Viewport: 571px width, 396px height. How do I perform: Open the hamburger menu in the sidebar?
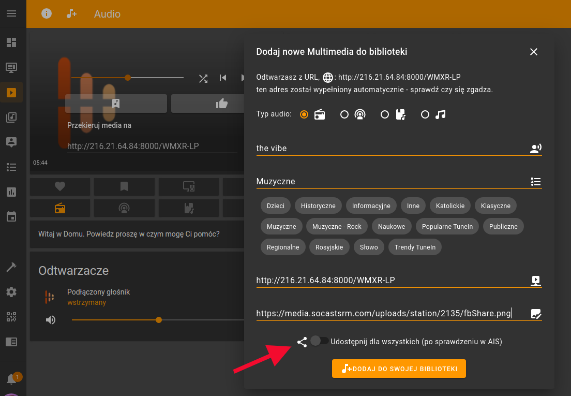[11, 13]
